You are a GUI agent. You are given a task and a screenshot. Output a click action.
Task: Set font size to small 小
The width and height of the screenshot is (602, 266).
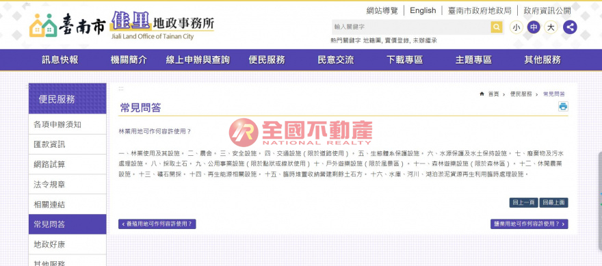click(516, 27)
